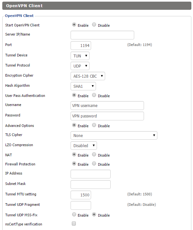193x230 pixels.
Task: Select Enable for Advanced Options
Action: pos(74,125)
